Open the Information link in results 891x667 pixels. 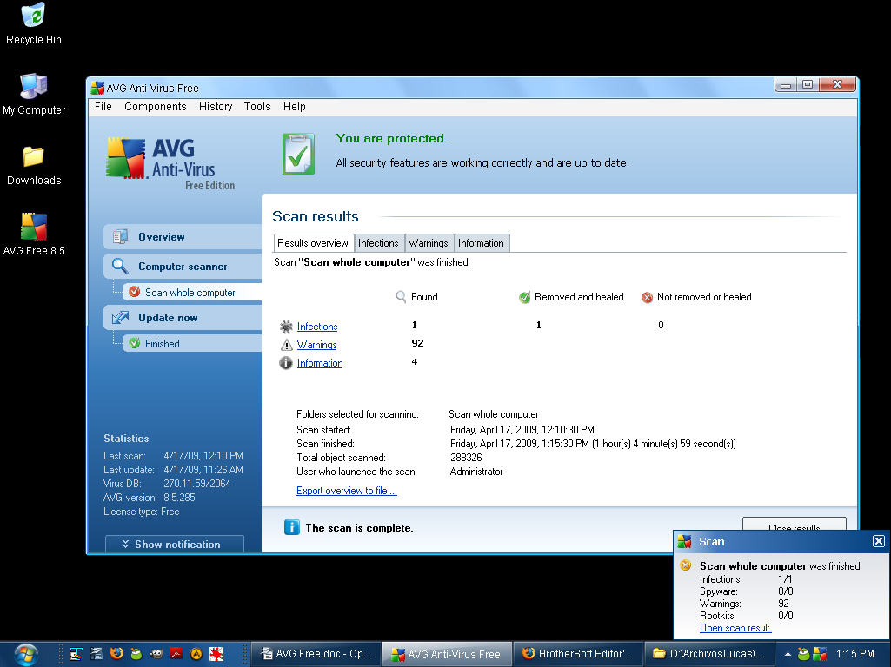coord(319,363)
